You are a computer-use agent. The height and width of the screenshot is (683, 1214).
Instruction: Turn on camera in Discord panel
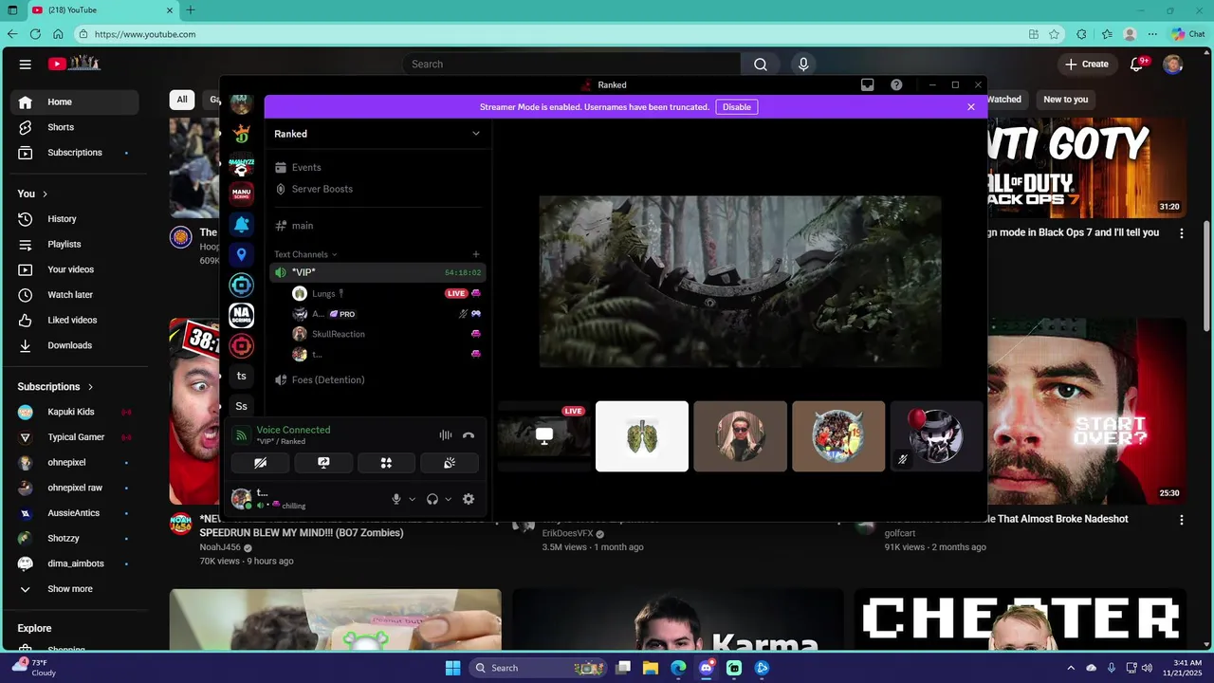pos(260,463)
